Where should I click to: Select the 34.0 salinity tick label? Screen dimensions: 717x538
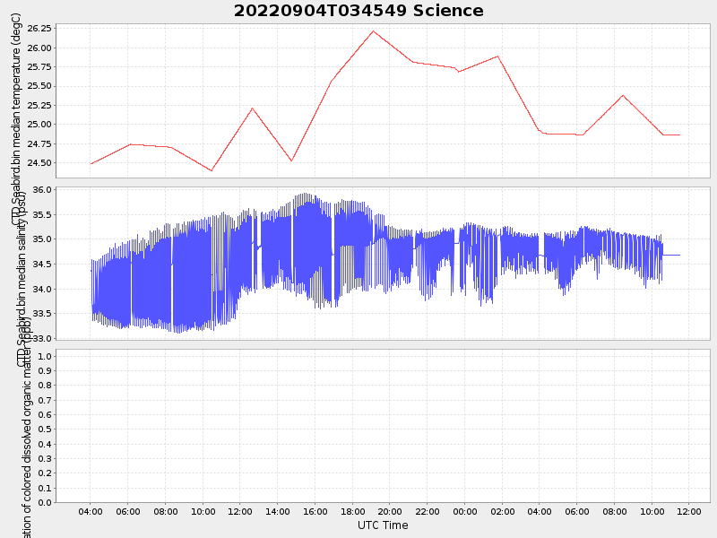tap(42, 289)
